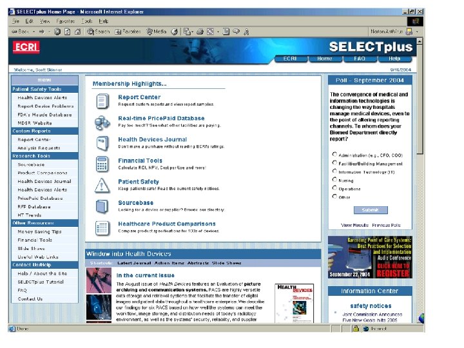Open Money Saving Tips sidebar link
This screenshot has width=464, height=348.
[40, 232]
